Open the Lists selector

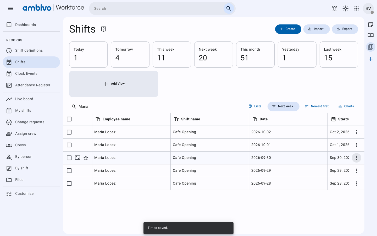(x=255, y=106)
